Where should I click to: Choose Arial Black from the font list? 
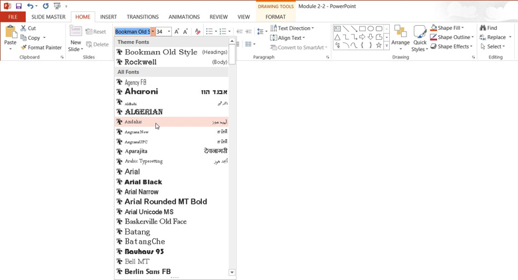tap(143, 182)
